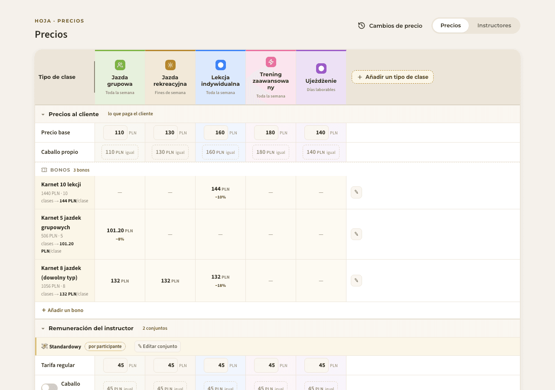555x390 pixels.
Task: Edit the Karnet 8 jazdek pencil icon
Action: [x=356, y=281]
